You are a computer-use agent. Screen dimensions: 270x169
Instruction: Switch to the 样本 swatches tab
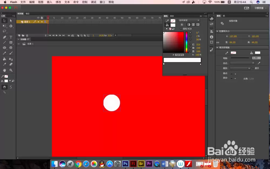tap(172, 16)
